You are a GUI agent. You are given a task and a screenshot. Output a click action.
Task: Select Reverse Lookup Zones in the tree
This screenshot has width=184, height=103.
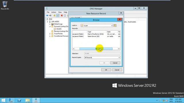61,31
